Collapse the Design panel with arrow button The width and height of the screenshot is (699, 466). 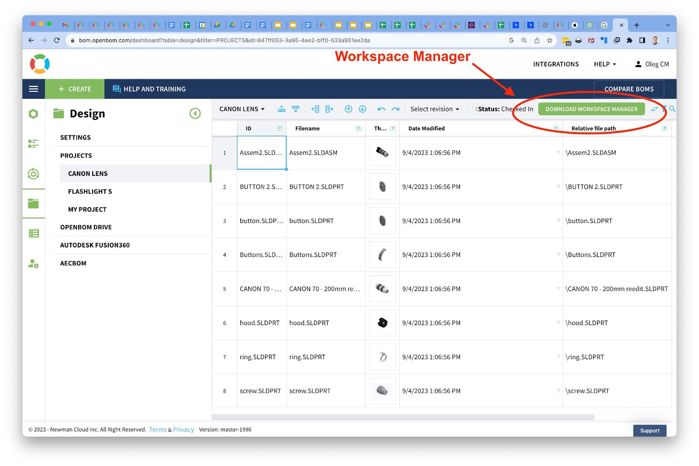(195, 113)
